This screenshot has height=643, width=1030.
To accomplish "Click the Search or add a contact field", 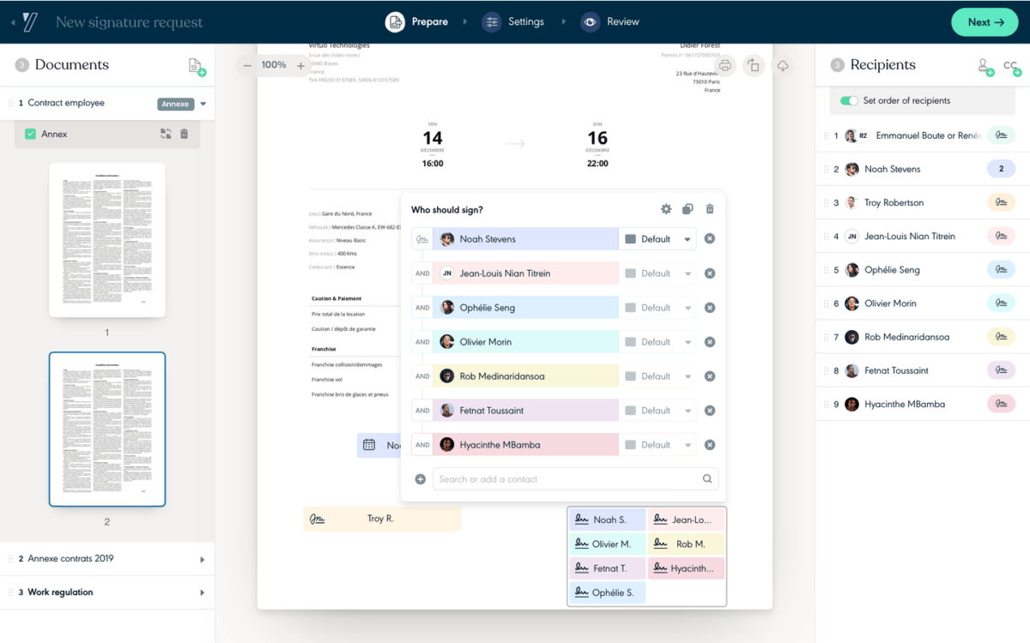I will click(568, 479).
